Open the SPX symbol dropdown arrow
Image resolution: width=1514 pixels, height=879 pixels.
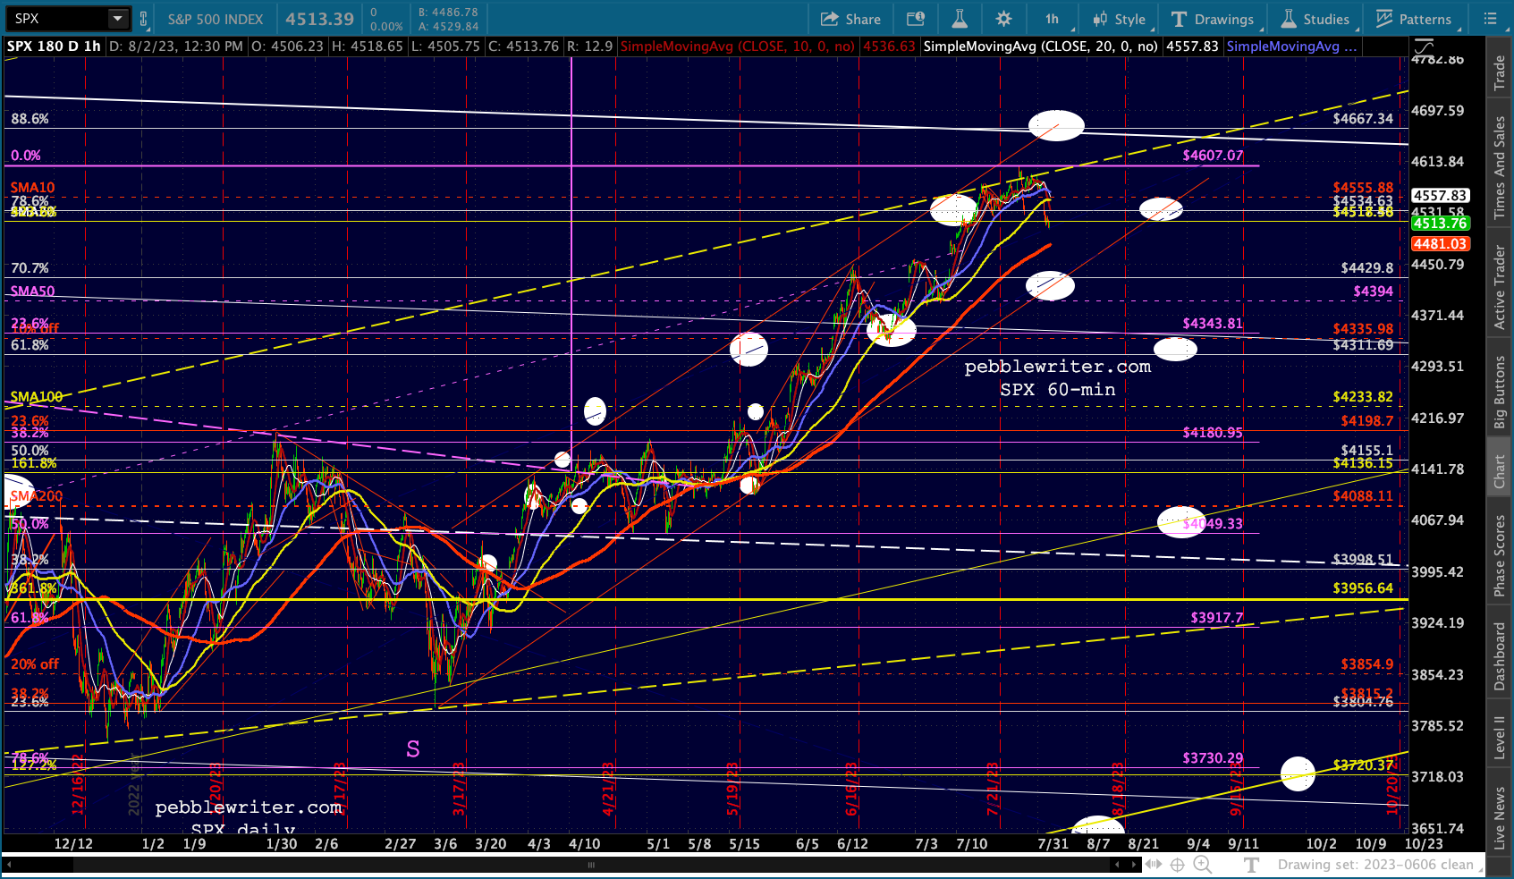[x=117, y=19]
